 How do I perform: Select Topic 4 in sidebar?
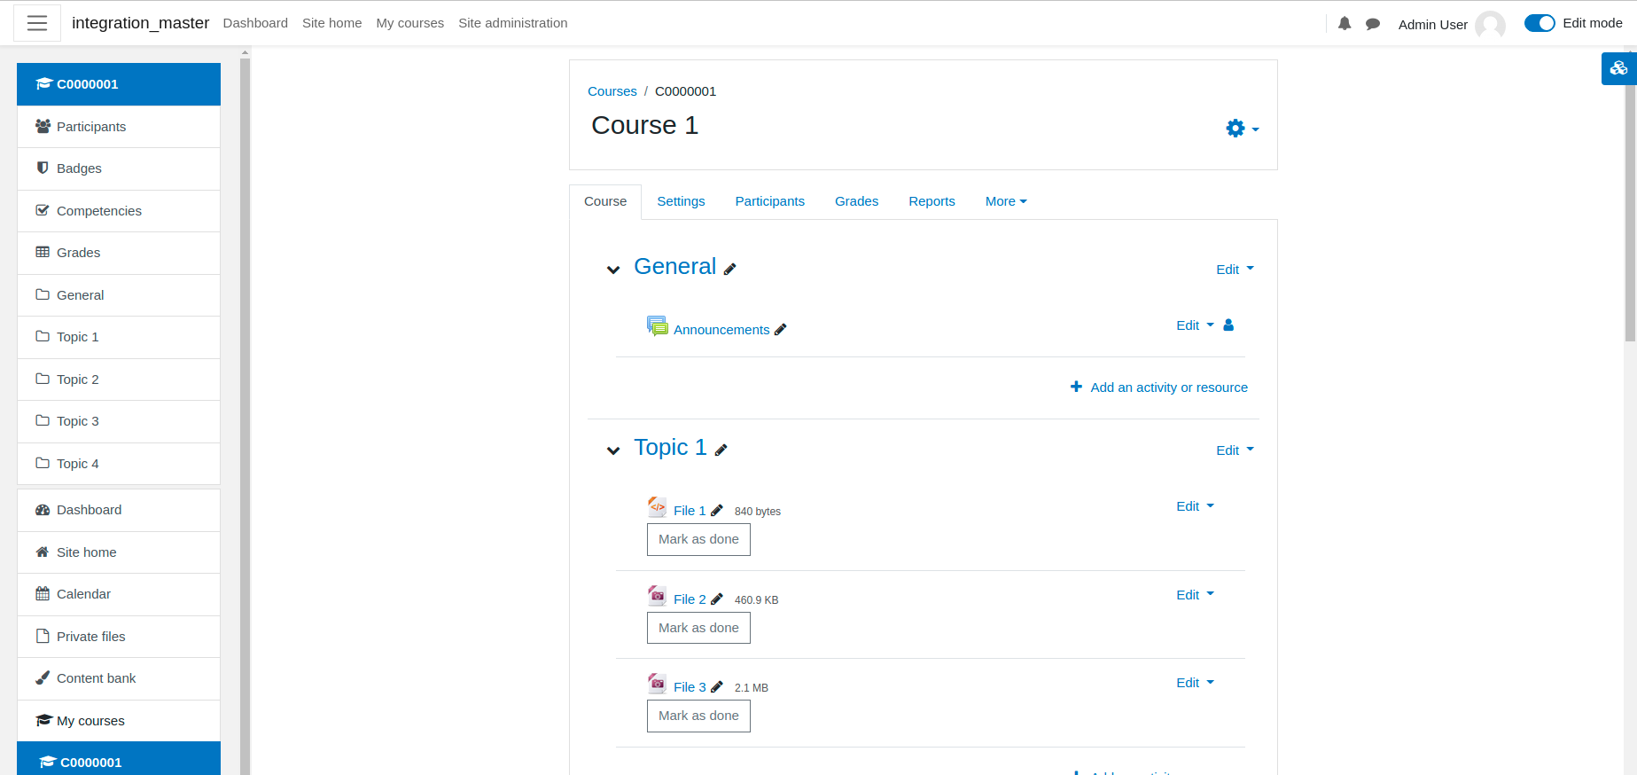click(119, 464)
